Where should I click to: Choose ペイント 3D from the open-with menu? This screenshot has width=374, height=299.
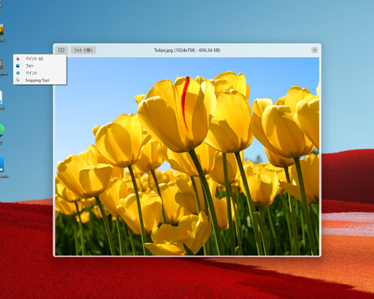(x=40, y=59)
